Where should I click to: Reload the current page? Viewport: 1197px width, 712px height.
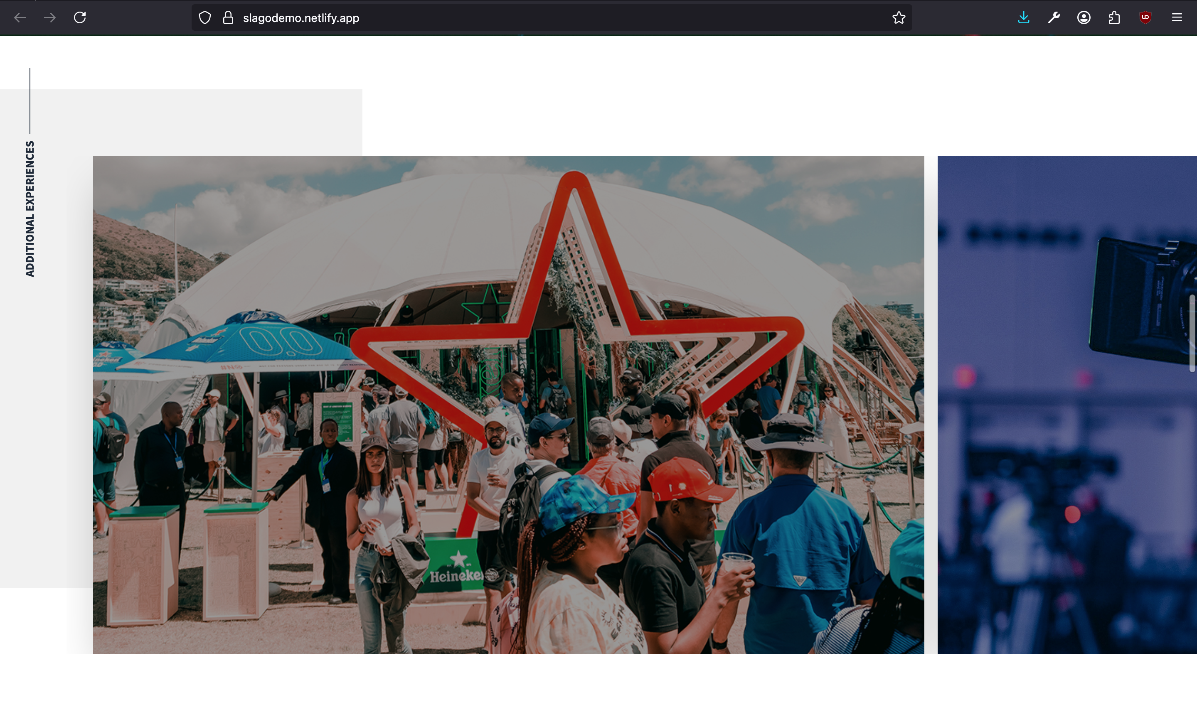(x=80, y=18)
